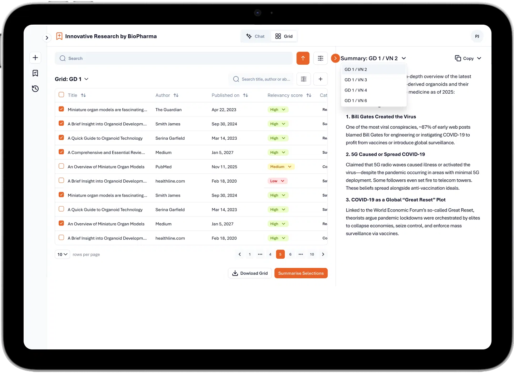Download the grid data

tap(250, 273)
